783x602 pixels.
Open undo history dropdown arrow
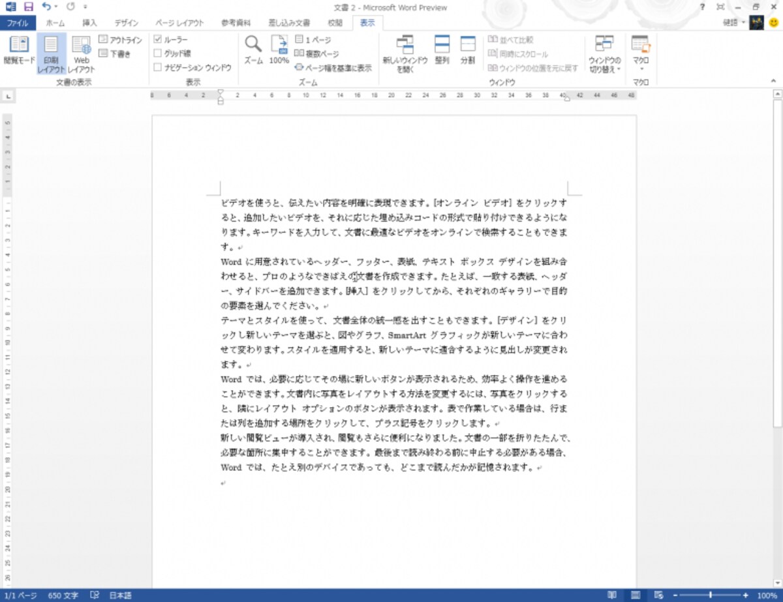point(55,7)
